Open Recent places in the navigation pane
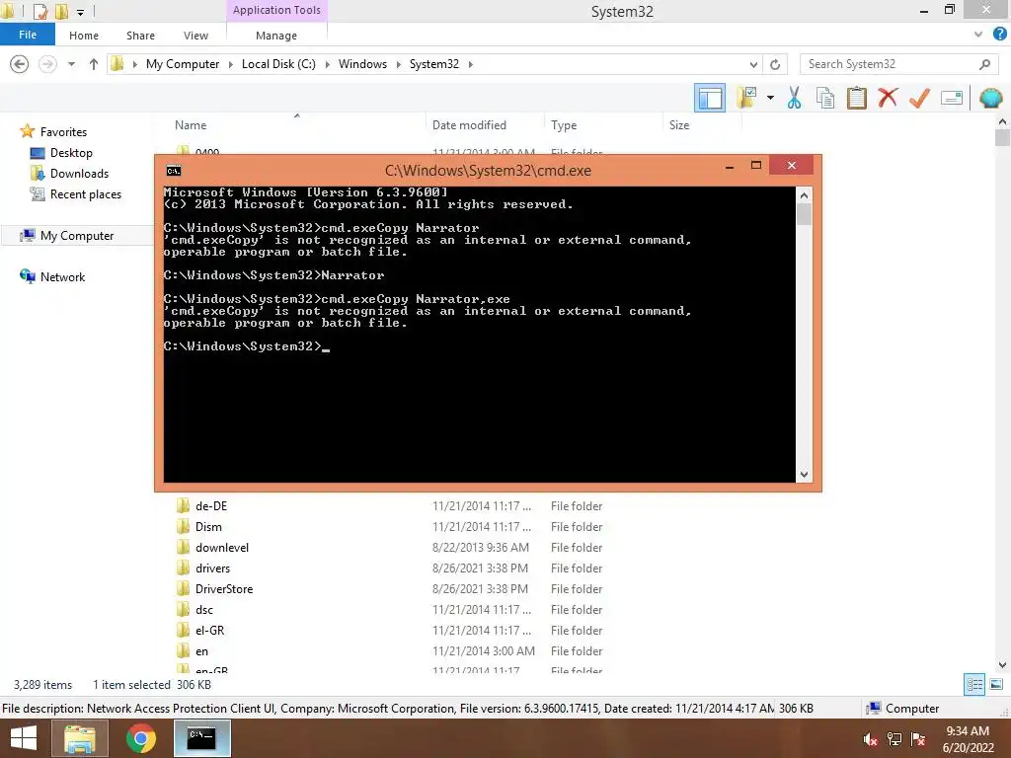Viewport: 1011px width, 758px height. pos(86,194)
